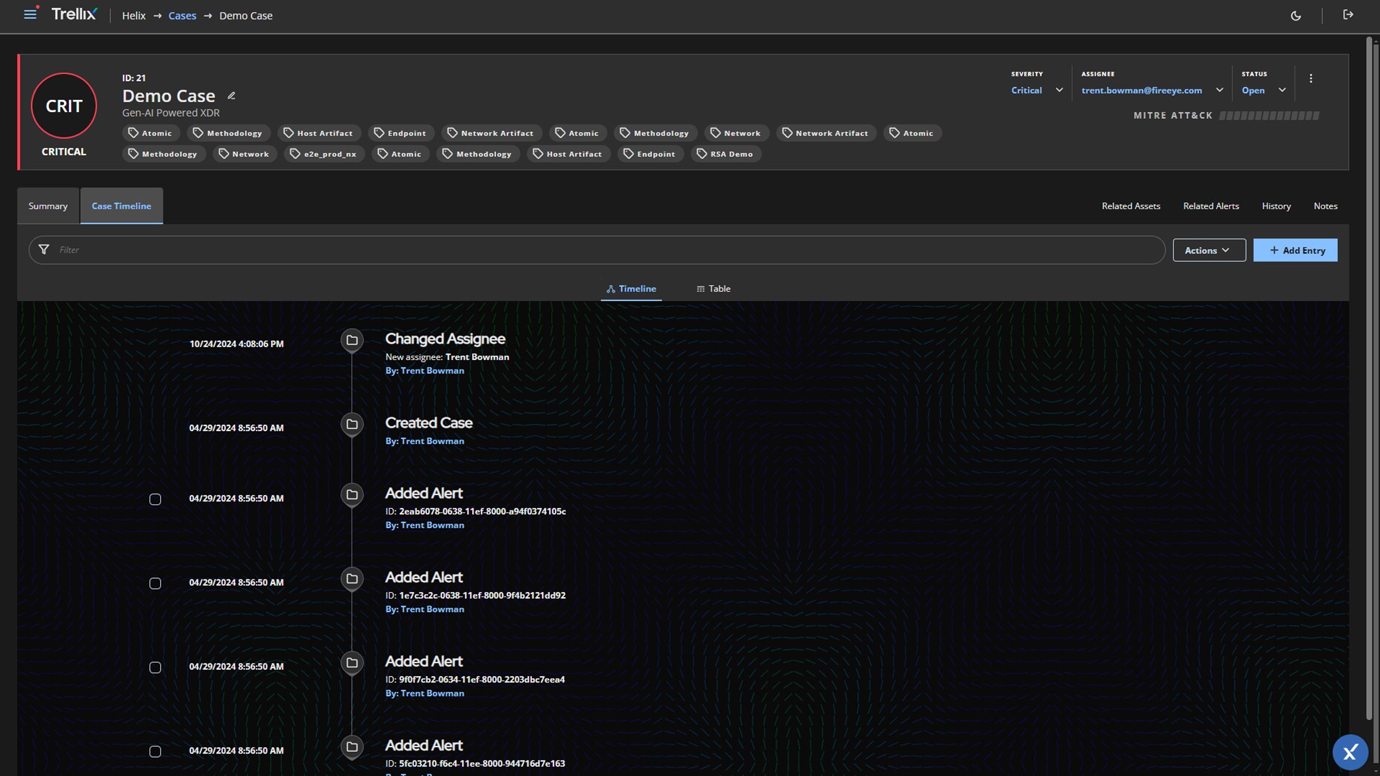
Task: Click timestamp 10/24/2024 4:08:06 PM
Action: pyautogui.click(x=236, y=344)
